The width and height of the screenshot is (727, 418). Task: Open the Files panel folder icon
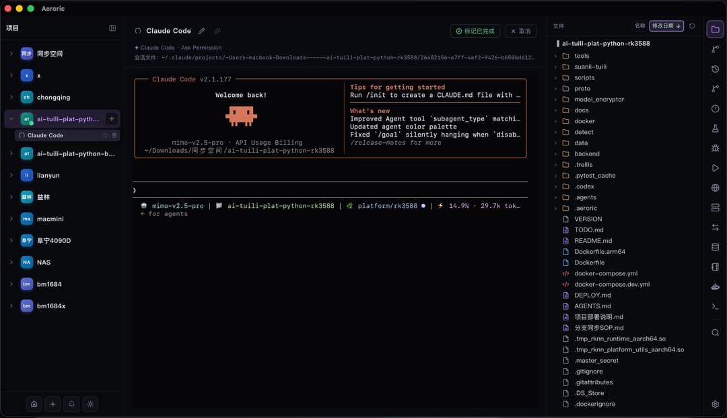point(715,29)
